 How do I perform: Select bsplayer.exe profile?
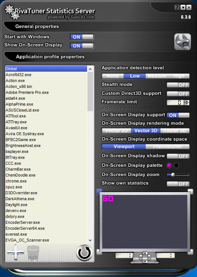click(x=46, y=151)
